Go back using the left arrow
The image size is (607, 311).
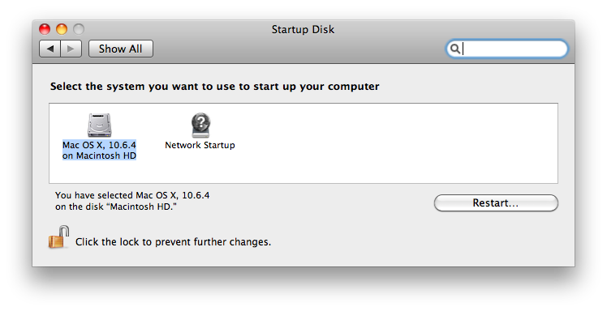[50, 49]
